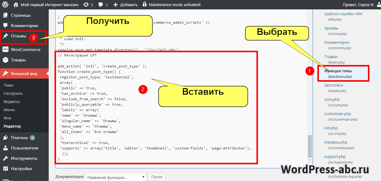
Task: Open the Фон submenu item
Action: [7, 118]
